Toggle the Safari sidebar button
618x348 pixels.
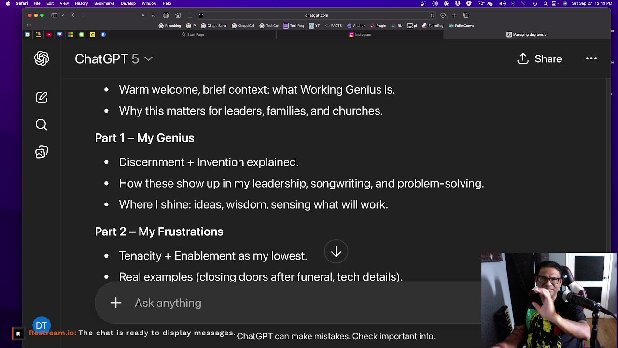[55, 15]
